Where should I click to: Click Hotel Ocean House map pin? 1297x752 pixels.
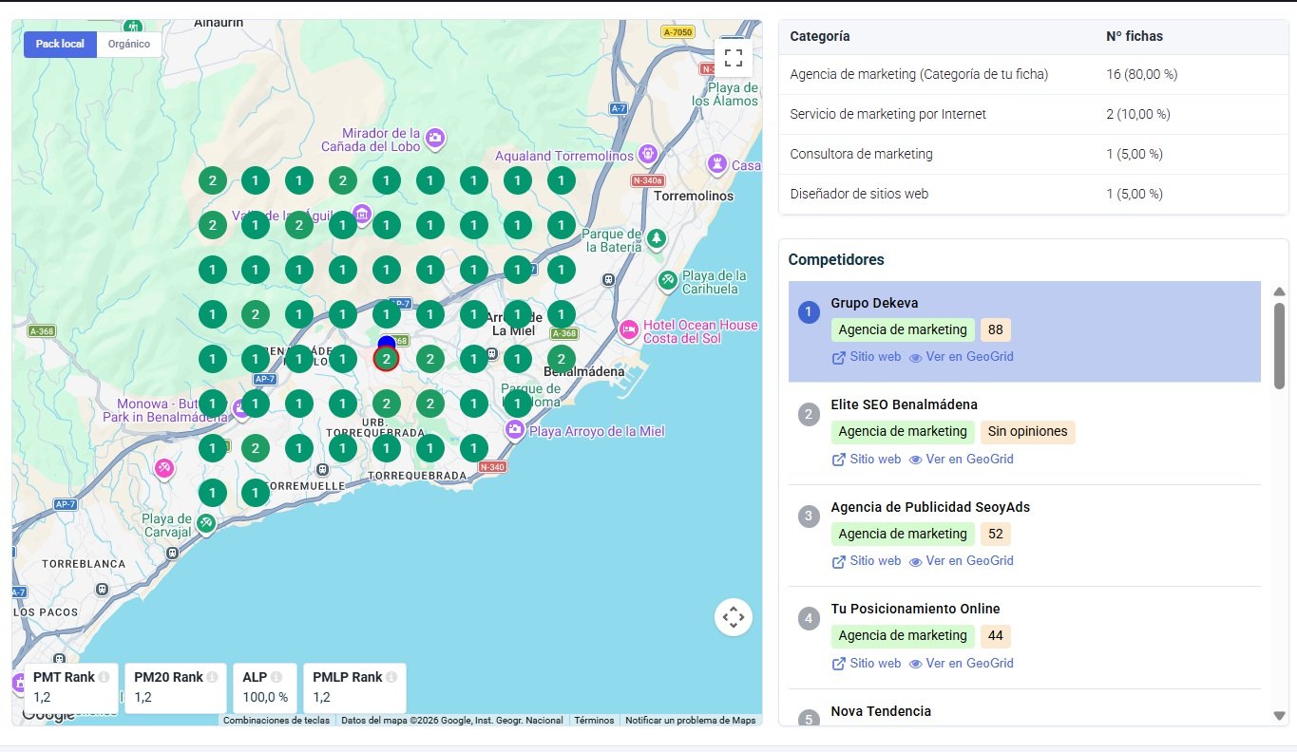point(628,329)
